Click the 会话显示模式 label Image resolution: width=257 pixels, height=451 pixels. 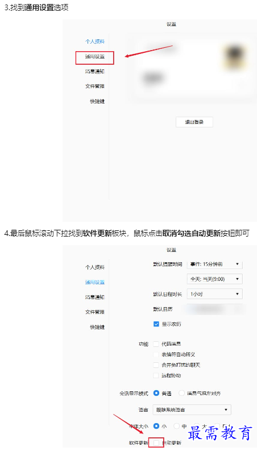click(x=134, y=394)
